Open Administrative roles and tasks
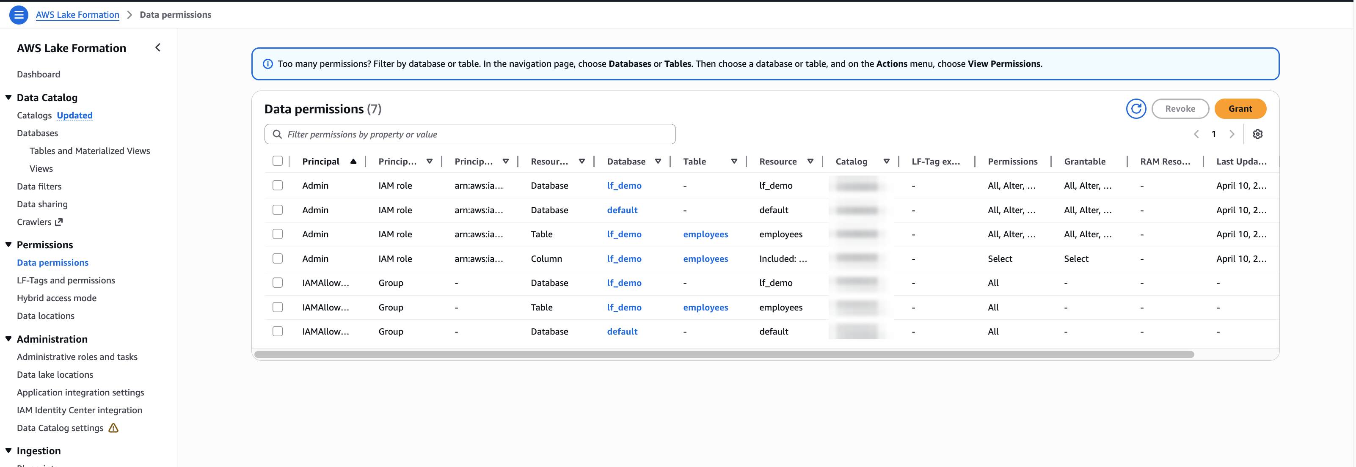1356x467 pixels. (x=77, y=357)
